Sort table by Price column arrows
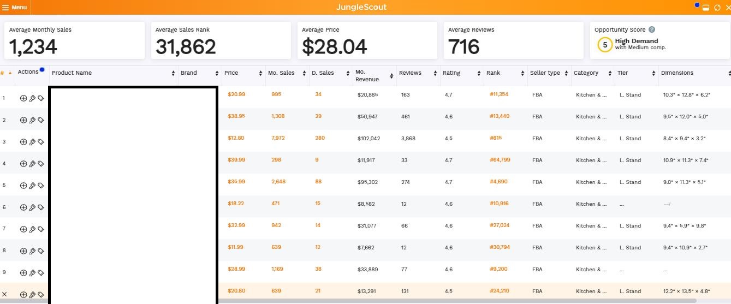This screenshot has height=304, width=731. 260,73
